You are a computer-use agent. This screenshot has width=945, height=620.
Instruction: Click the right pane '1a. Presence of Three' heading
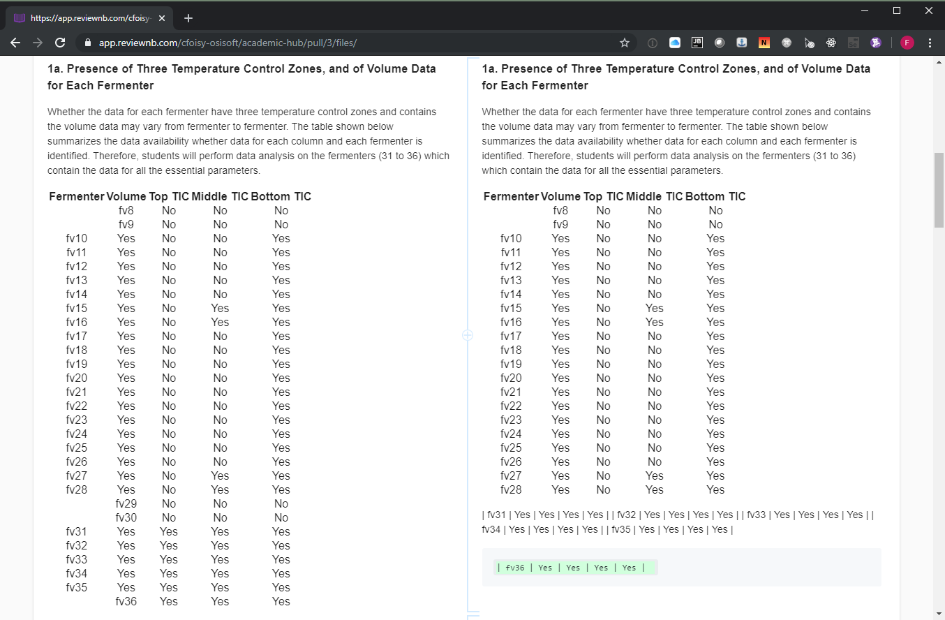click(x=676, y=77)
